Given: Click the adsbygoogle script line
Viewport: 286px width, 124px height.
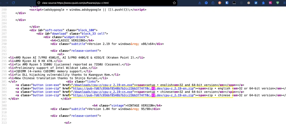Looking at the screenshot, I should pos(88,9).
